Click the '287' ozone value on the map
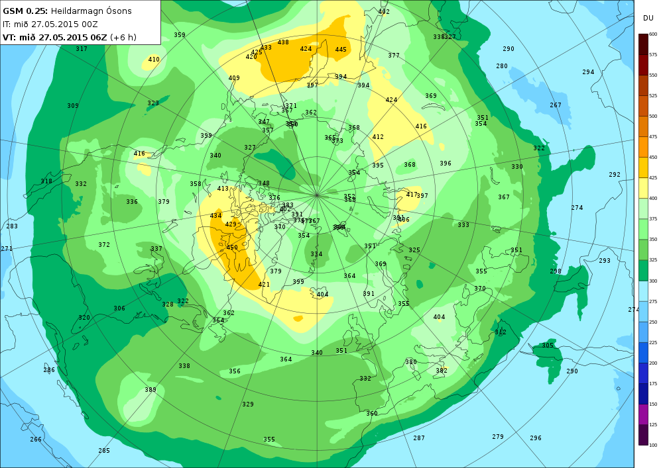Image resolution: width=663 pixels, height=468 pixels. click(418, 438)
